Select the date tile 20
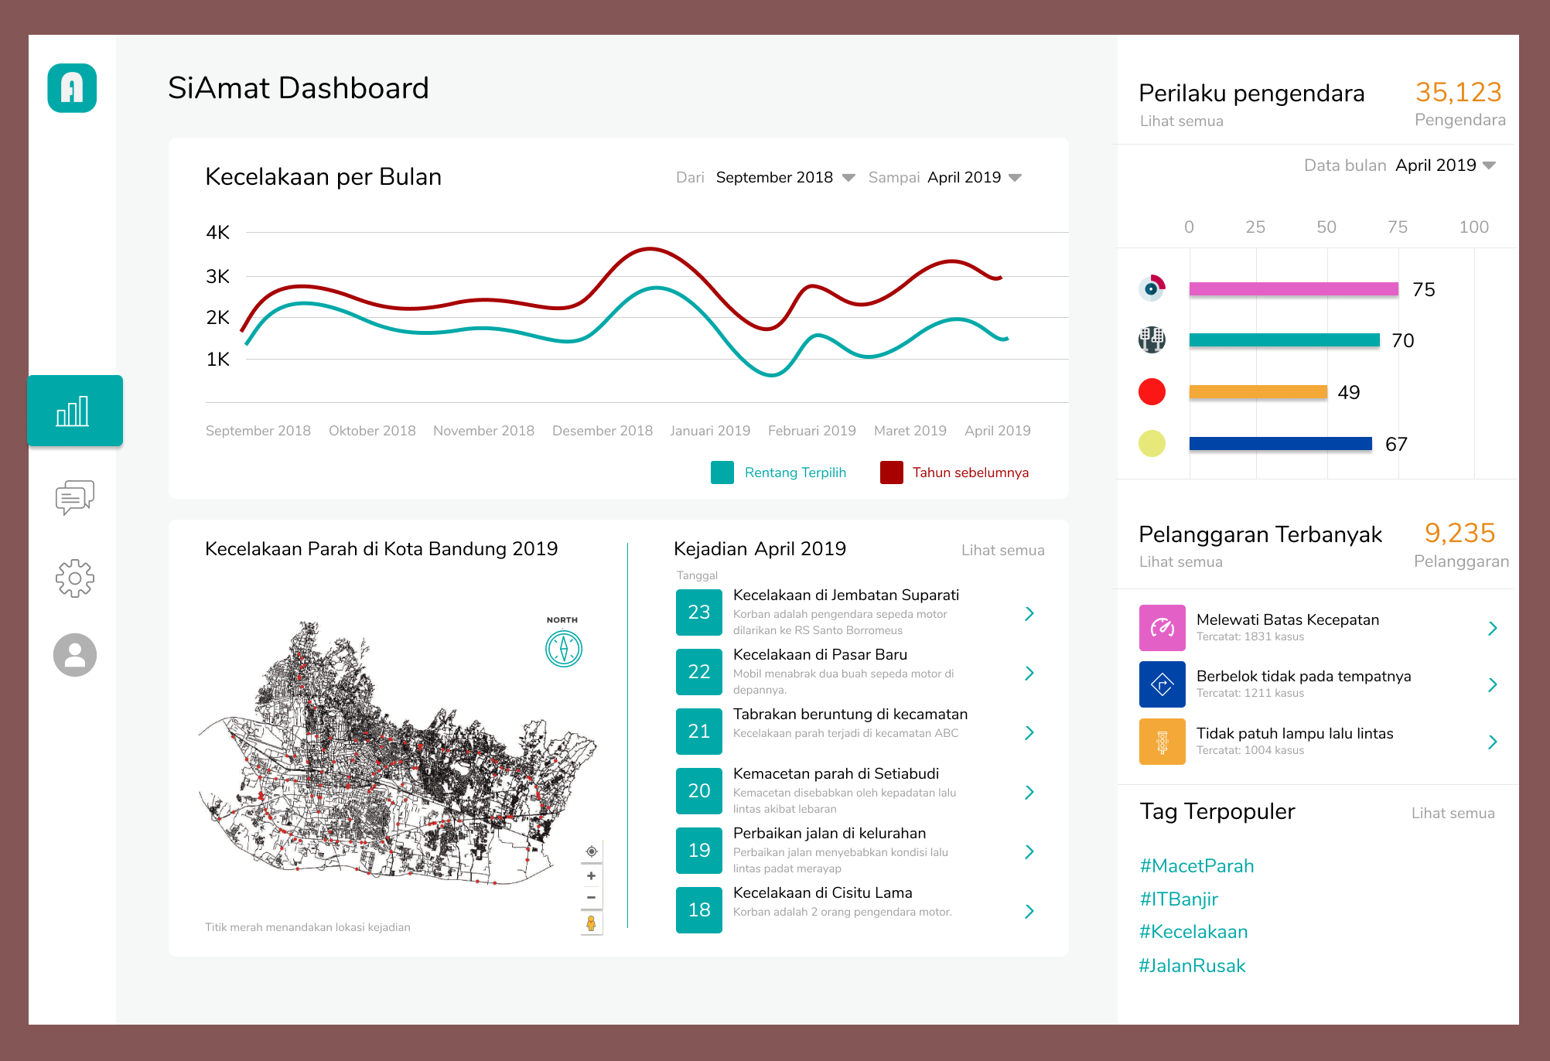This screenshot has width=1550, height=1061. [699, 790]
